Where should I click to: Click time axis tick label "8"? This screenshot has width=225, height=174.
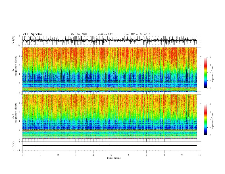coord(164,155)
